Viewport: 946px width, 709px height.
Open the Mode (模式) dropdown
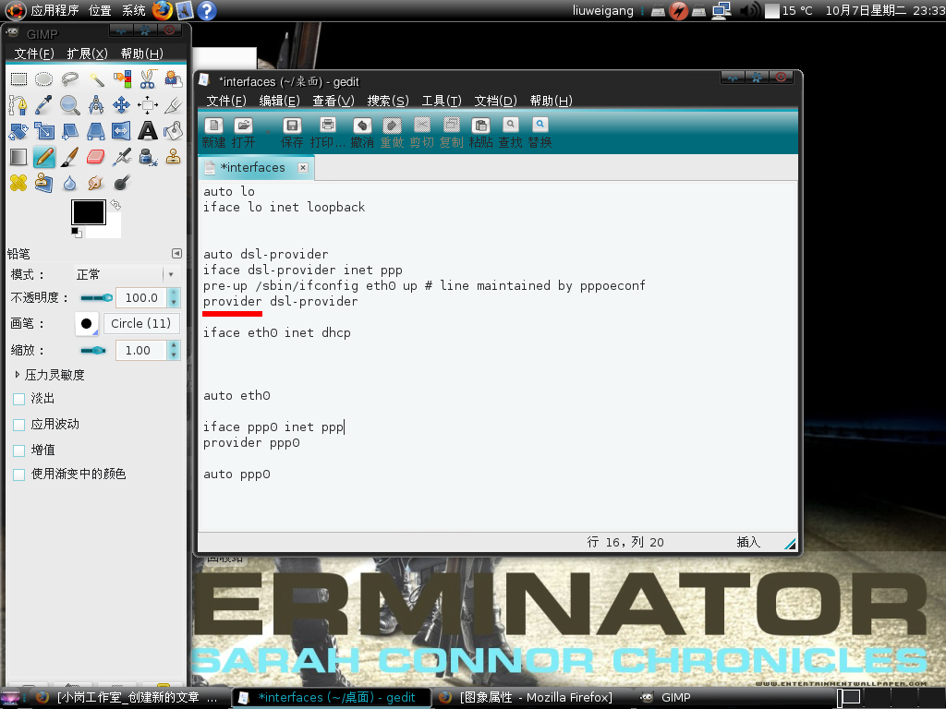pos(126,275)
